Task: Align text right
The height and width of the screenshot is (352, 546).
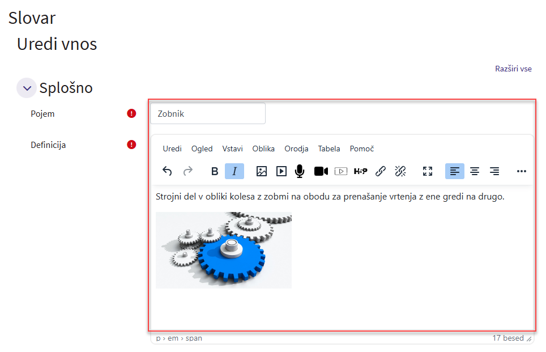Action: click(x=494, y=171)
